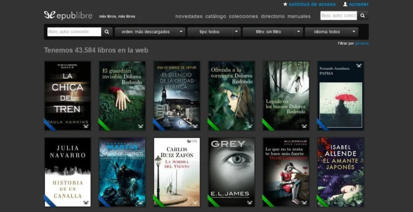Focus the header search field
This screenshot has width=413, height=212.
click(339, 16)
